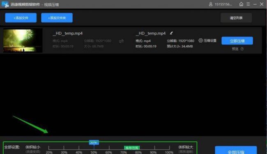This screenshot has height=154, width=267.
Task: Edit output name with the pencil icon
Action: tap(171, 33)
